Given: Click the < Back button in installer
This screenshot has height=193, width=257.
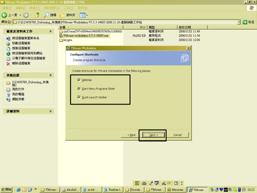Looking at the screenshot, I should coord(132,135).
